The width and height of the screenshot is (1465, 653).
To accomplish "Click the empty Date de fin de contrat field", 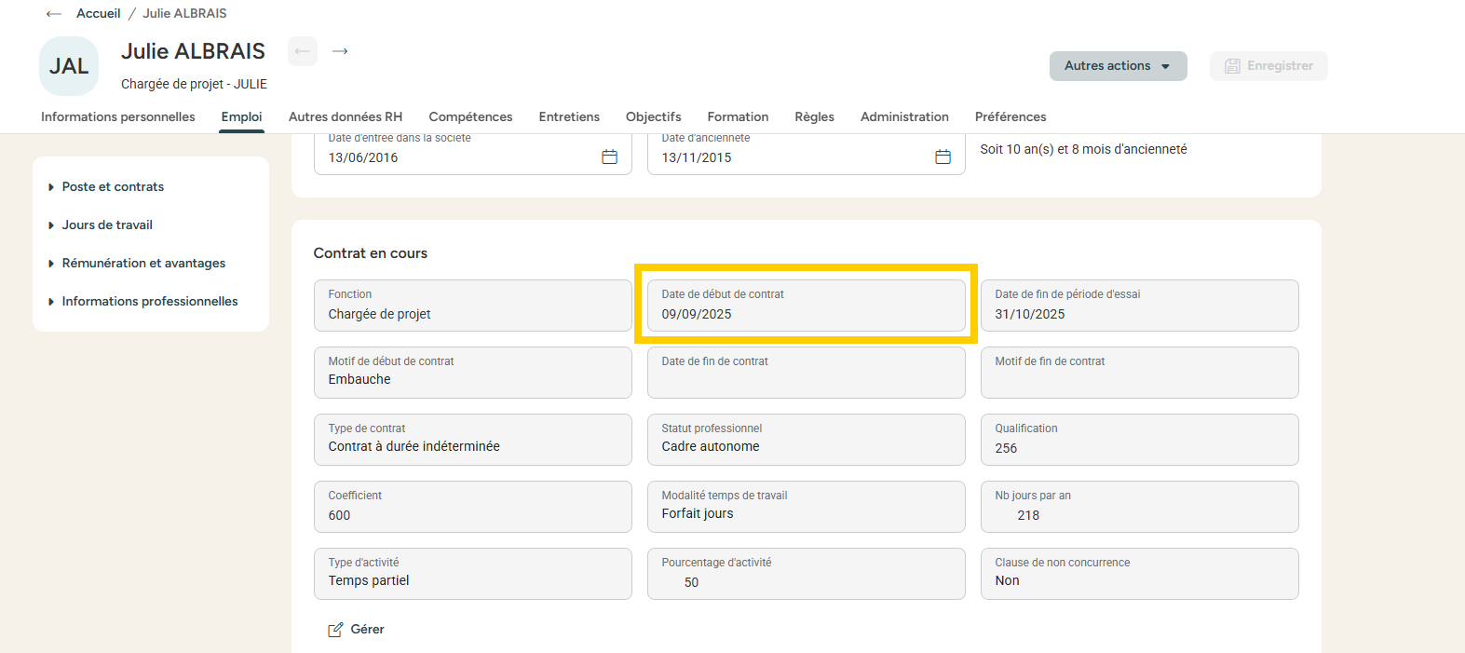I will (x=807, y=373).
